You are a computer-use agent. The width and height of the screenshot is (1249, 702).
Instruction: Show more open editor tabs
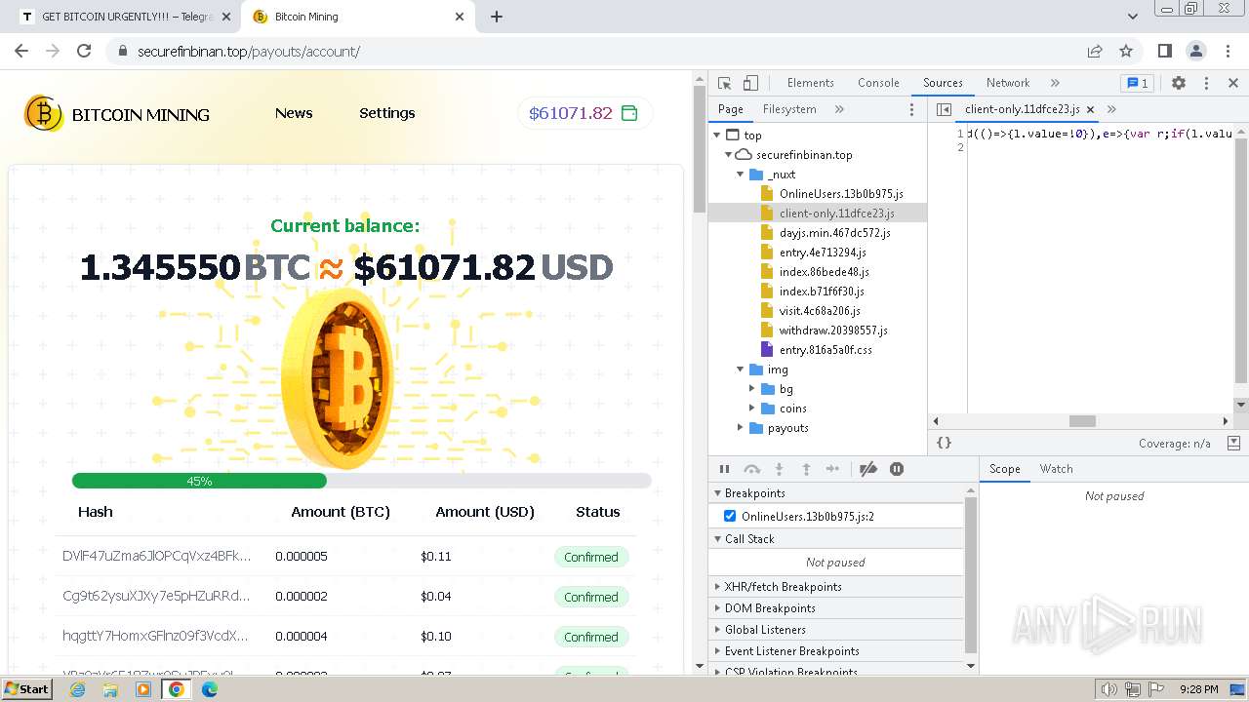click(x=1111, y=109)
